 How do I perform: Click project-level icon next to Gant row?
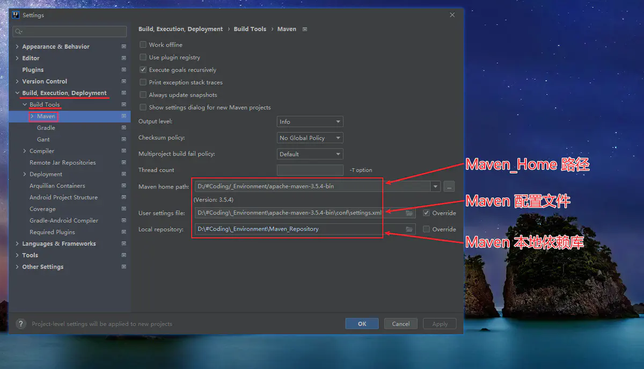(124, 140)
